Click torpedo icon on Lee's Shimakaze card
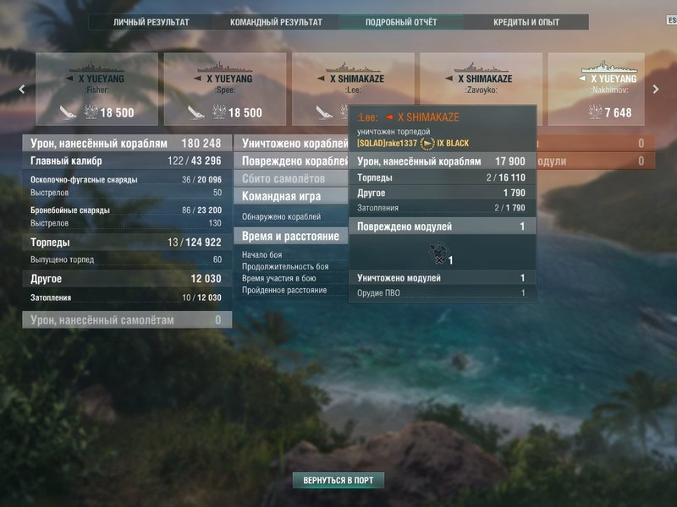 324,112
